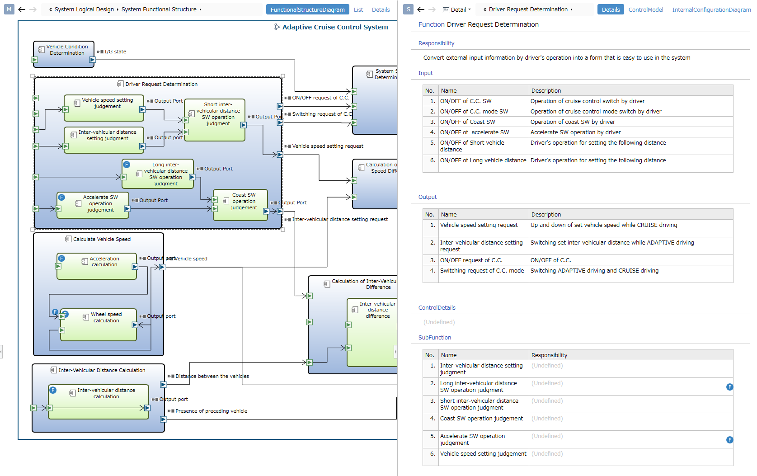Go back in the left diagram panel
The image size is (757, 476).
[22, 9]
